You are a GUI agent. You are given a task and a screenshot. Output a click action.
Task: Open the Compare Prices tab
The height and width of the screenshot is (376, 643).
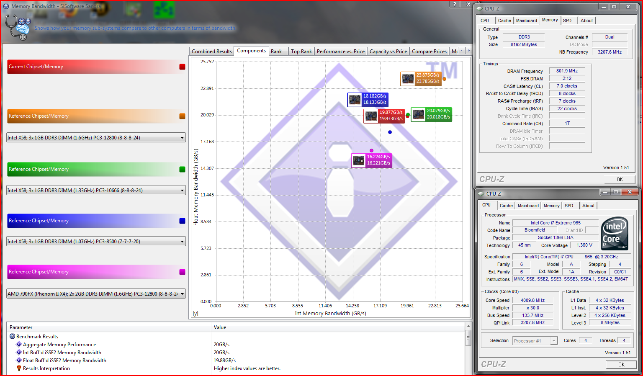coord(429,52)
